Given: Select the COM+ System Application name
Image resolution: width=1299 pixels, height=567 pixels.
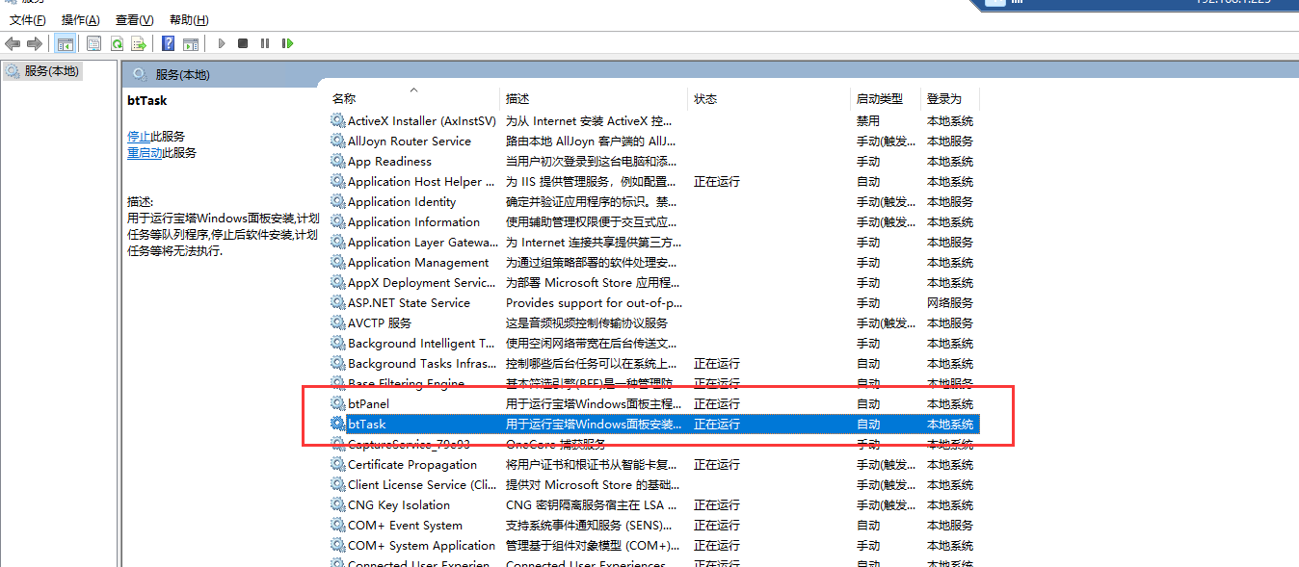Looking at the screenshot, I should (421, 546).
